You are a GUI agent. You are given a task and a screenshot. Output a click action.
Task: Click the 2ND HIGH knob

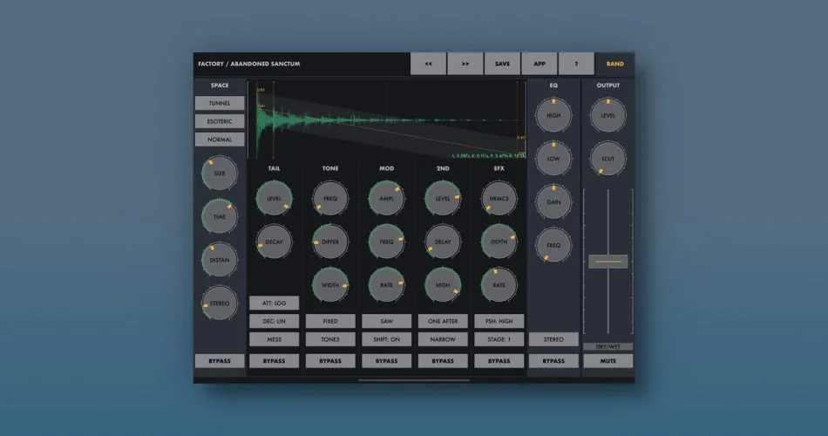click(443, 285)
